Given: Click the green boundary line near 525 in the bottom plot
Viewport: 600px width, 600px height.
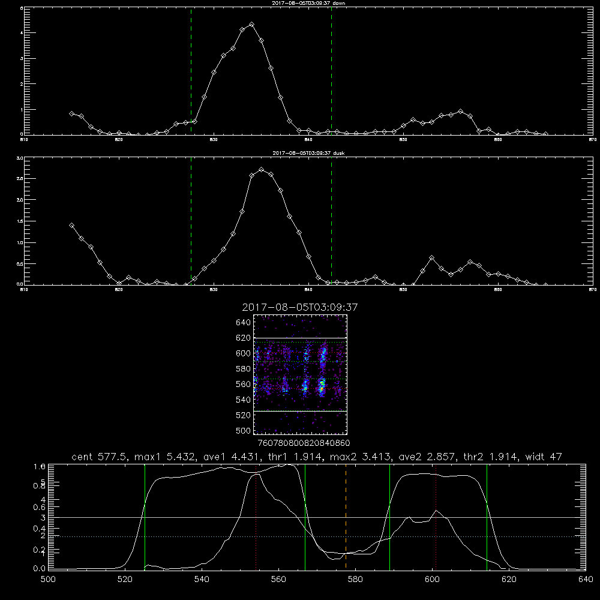Looking at the screenshot, I should 145,517.
